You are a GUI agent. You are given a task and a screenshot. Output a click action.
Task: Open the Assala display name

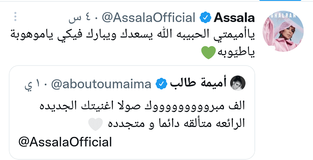(x=234, y=18)
